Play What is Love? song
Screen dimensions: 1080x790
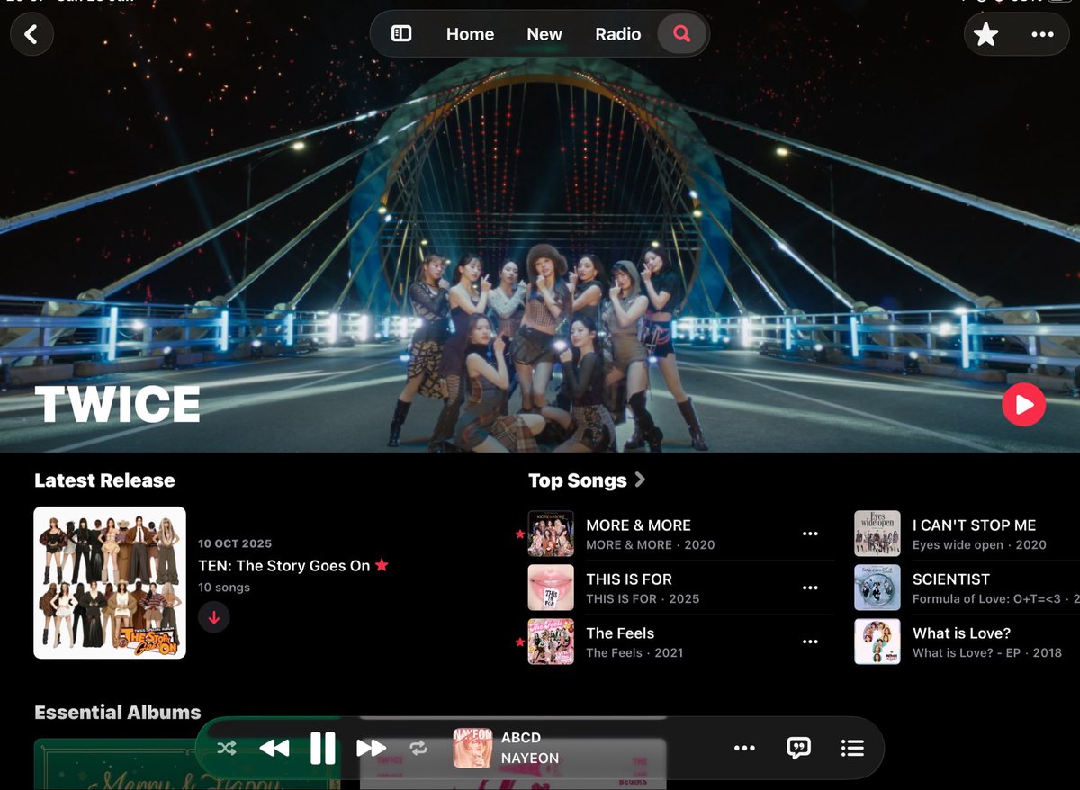961,633
